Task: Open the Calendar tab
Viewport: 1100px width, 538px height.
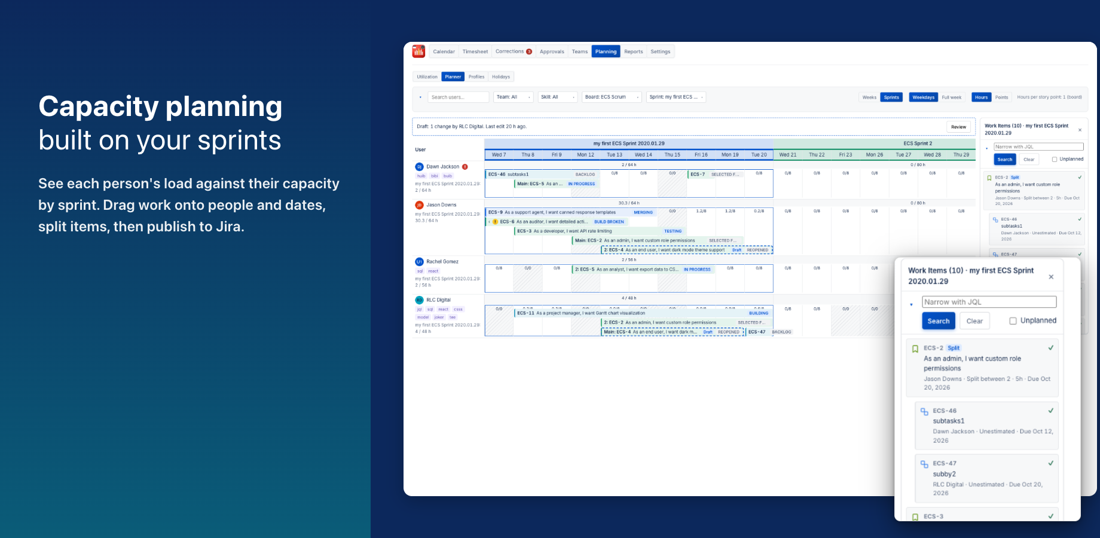Action: [x=444, y=52]
